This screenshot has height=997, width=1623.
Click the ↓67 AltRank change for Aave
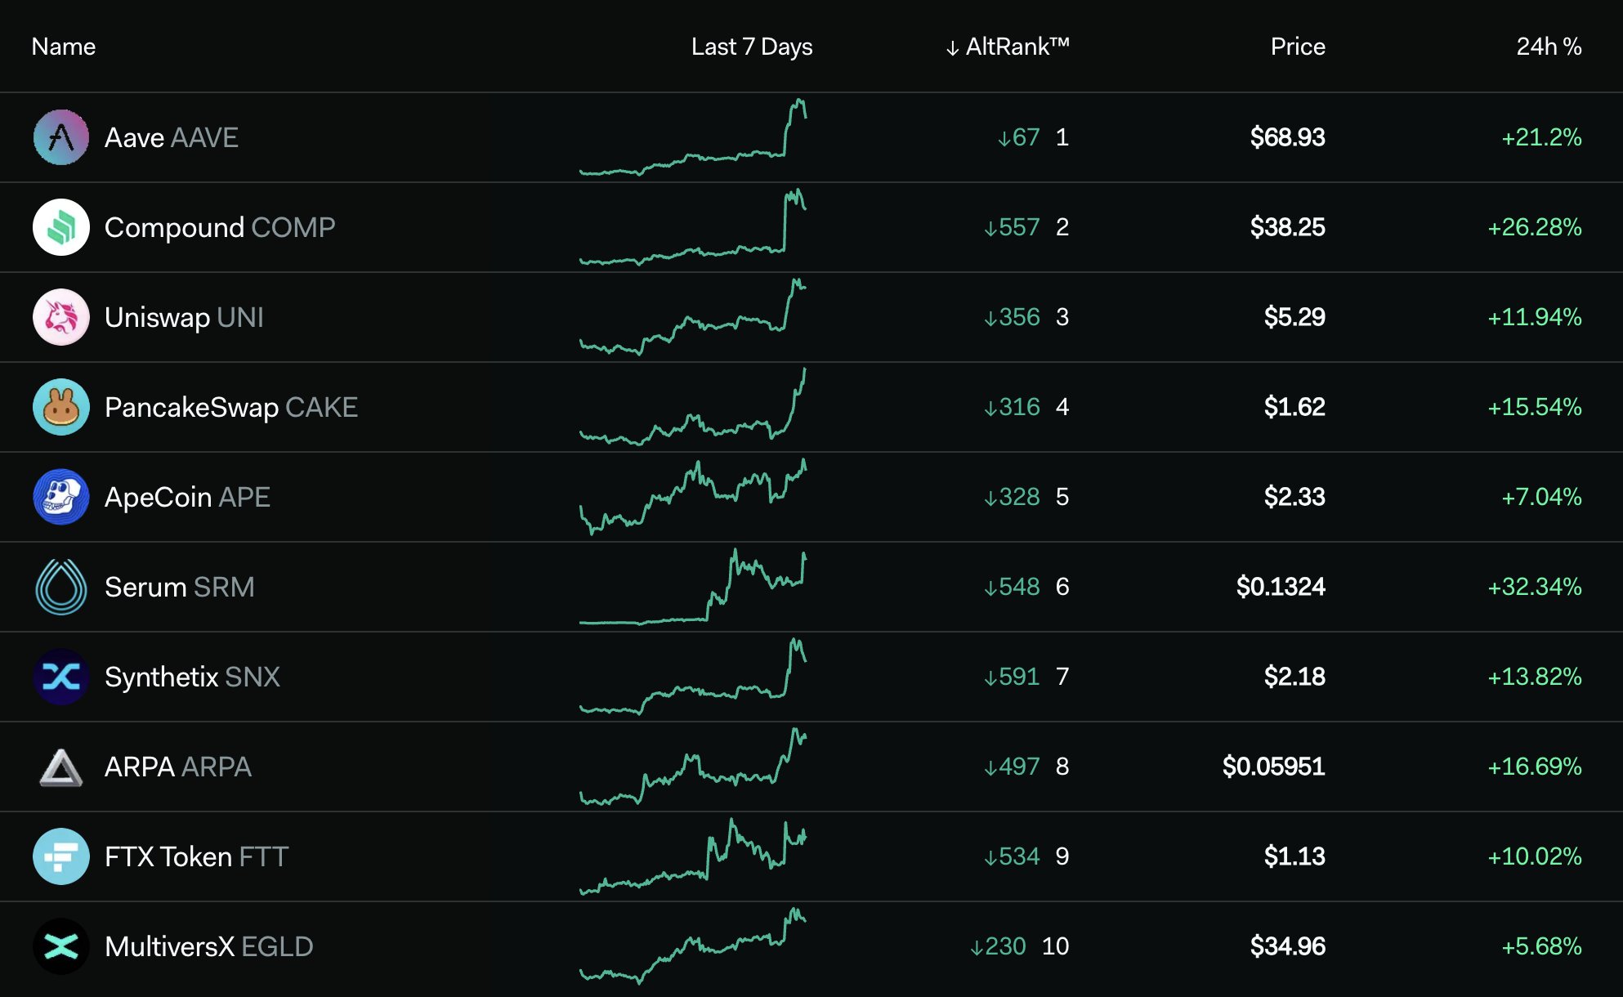click(x=1018, y=137)
